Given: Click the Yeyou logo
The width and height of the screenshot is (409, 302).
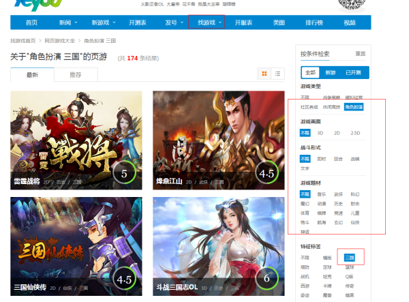Looking at the screenshot, I should (x=38, y=5).
